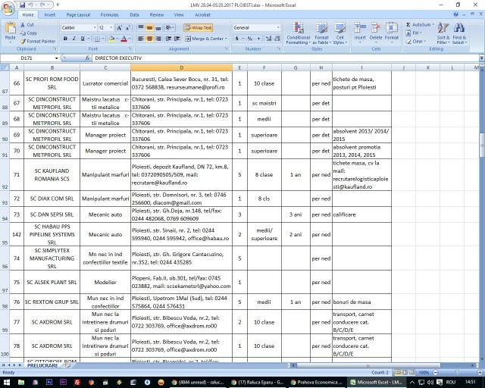Click the Zoom Out minus button
The height and width of the screenshot is (388, 485).
[435, 372]
